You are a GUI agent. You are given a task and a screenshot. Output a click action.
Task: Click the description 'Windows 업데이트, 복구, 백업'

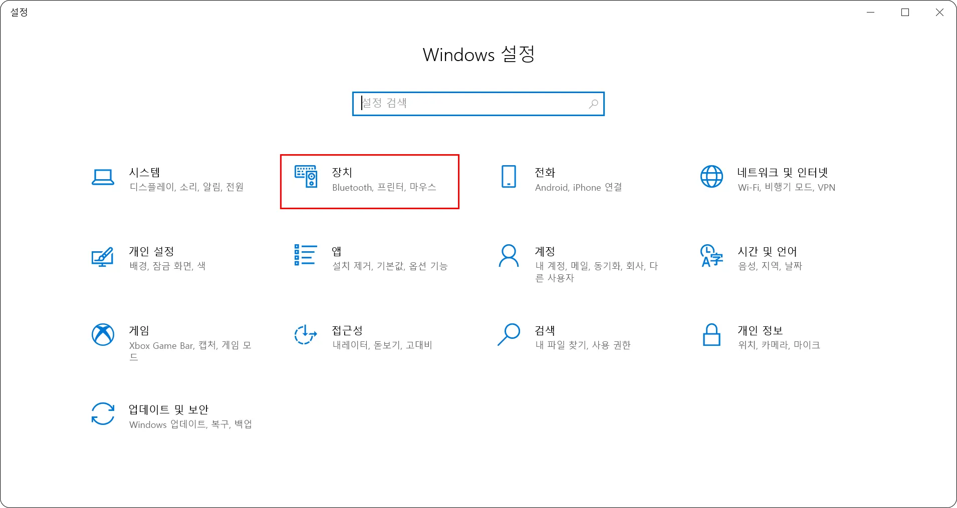click(190, 424)
